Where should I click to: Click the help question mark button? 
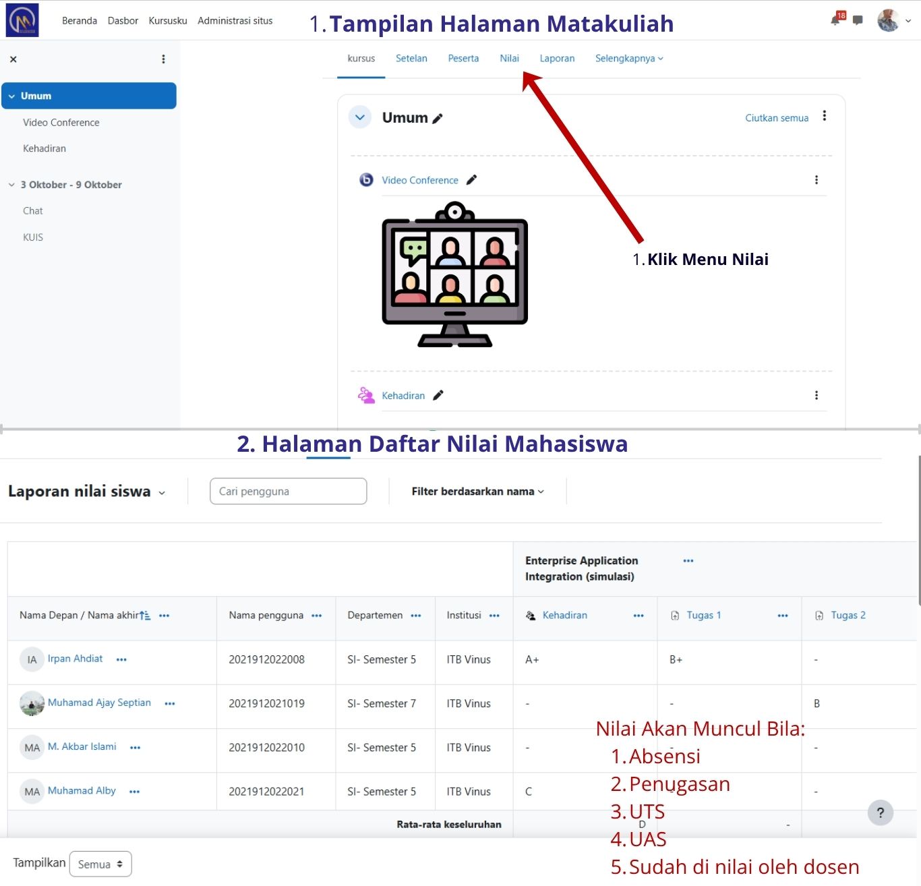pyautogui.click(x=880, y=813)
